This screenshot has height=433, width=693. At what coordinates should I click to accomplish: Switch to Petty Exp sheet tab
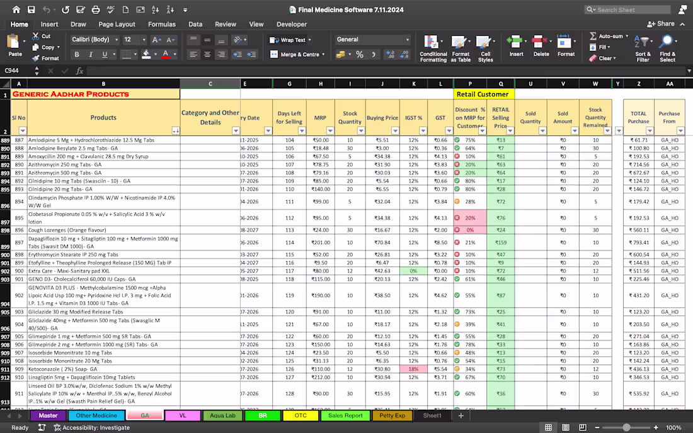392,415
